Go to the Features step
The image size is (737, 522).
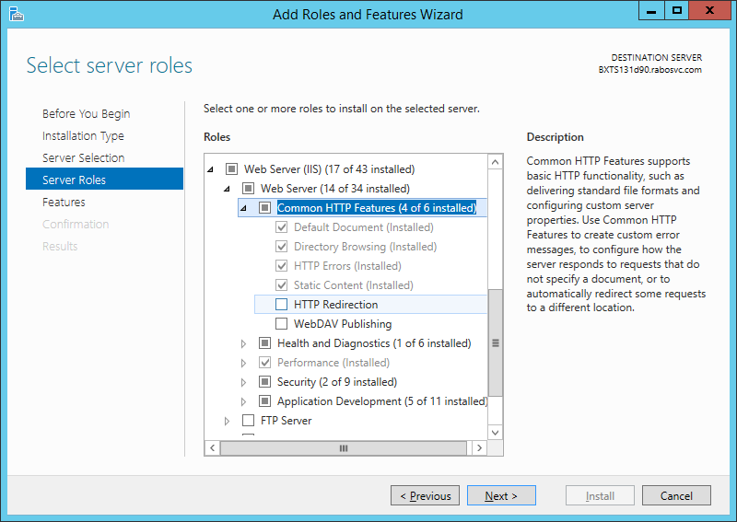pos(64,202)
